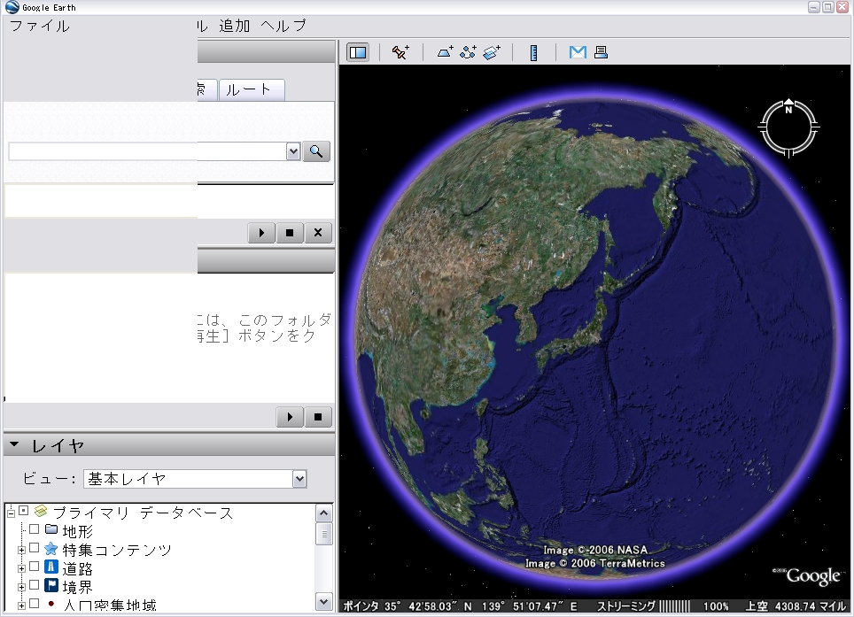Expand the 人口密集地域 tree node
The image size is (854, 617).
21,605
